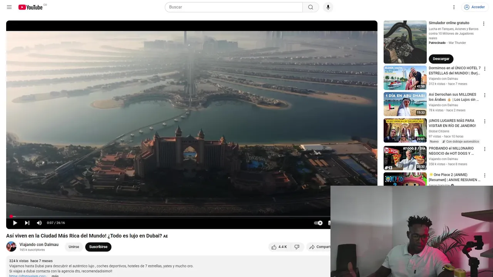Open options for 'Así Derrochan sus MILLONES' video
This screenshot has width=493, height=277.
485,95
